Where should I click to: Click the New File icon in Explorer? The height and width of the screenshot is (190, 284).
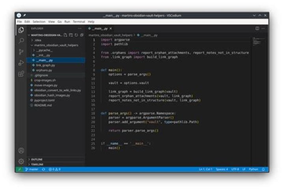pos(65,35)
